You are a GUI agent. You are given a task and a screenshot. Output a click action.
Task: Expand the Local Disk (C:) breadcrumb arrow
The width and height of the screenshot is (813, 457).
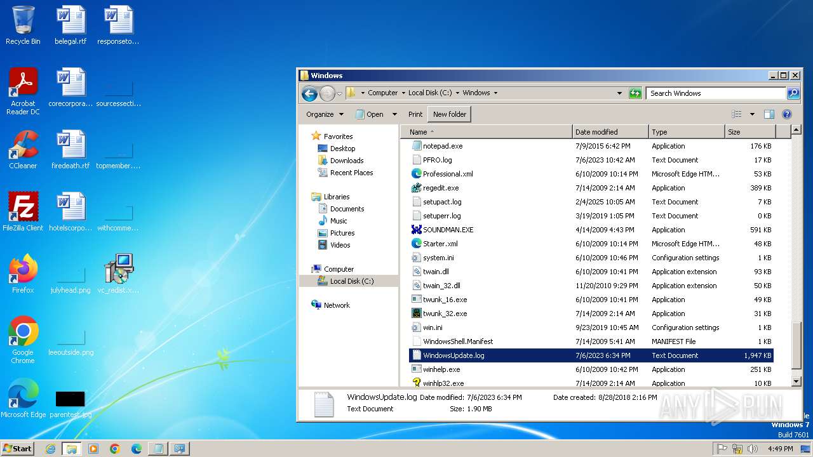(x=457, y=93)
